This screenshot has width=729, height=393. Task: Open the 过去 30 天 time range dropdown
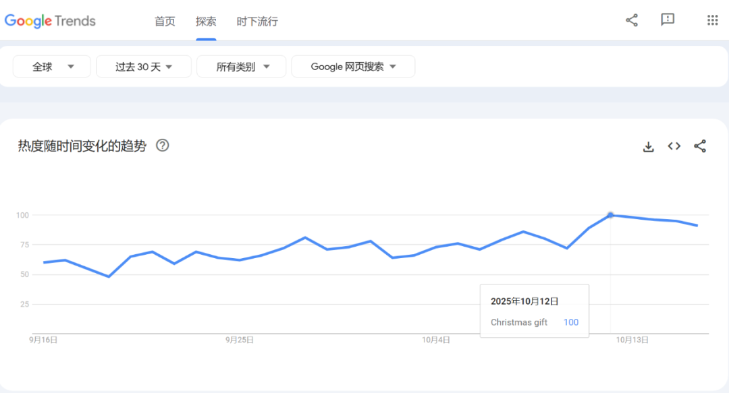(x=144, y=67)
